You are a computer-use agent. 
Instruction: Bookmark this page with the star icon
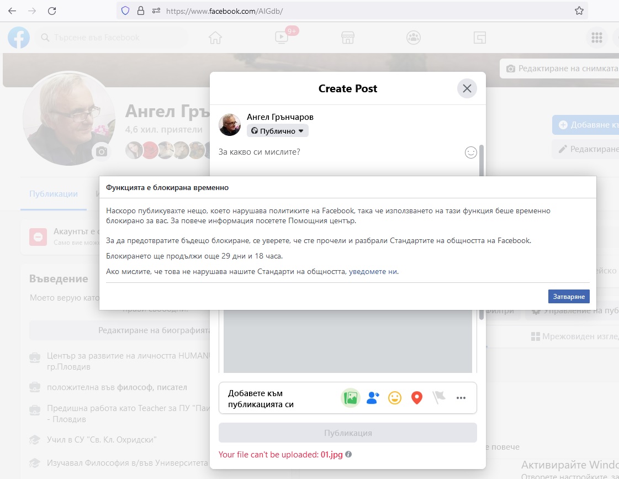[579, 11]
